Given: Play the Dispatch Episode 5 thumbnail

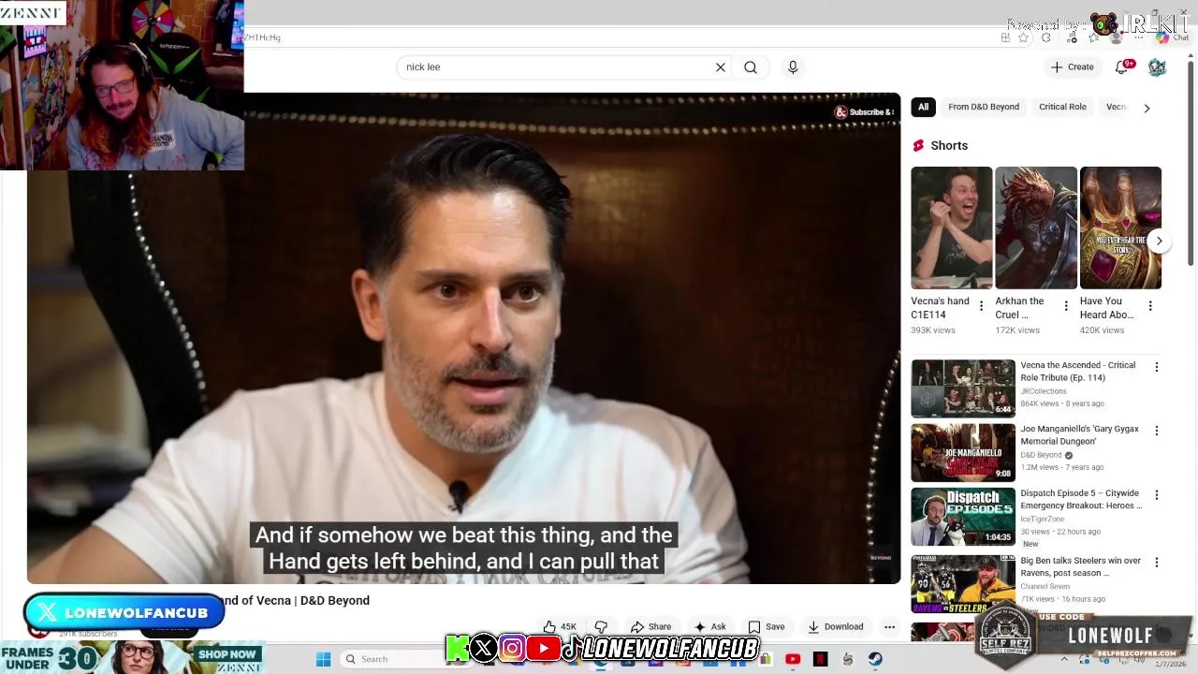Looking at the screenshot, I should 963,517.
